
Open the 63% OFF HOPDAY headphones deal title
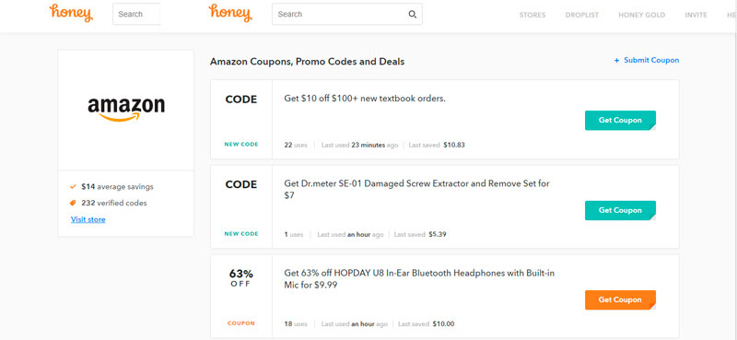pos(419,279)
